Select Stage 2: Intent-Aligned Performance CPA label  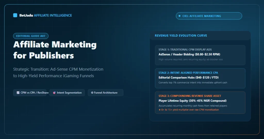click(x=188, y=73)
